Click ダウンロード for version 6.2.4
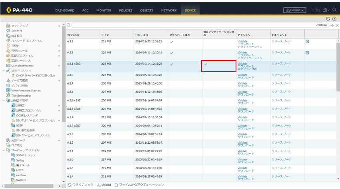 [x=246, y=120]
